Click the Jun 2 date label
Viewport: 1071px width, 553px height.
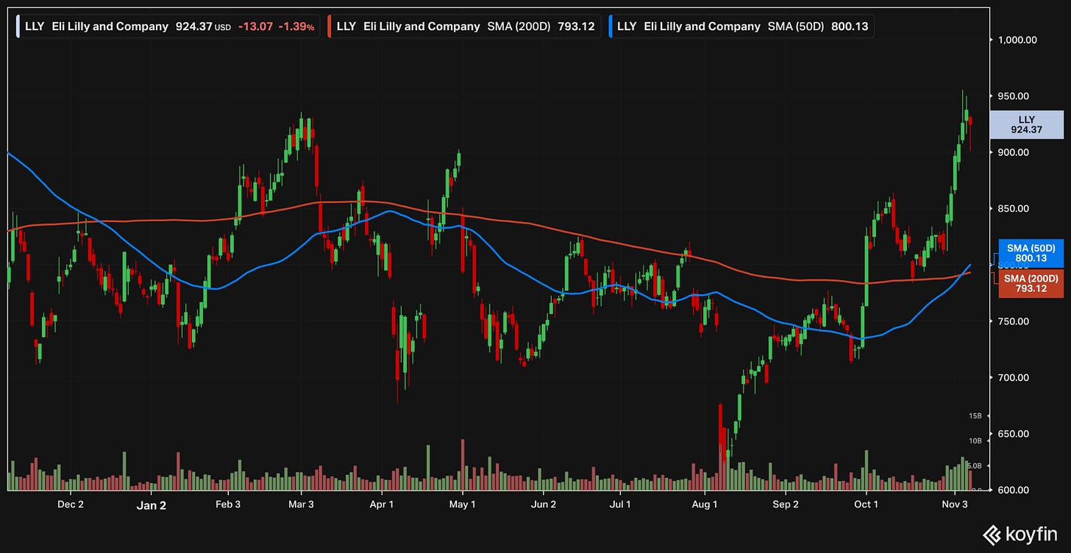coord(543,504)
